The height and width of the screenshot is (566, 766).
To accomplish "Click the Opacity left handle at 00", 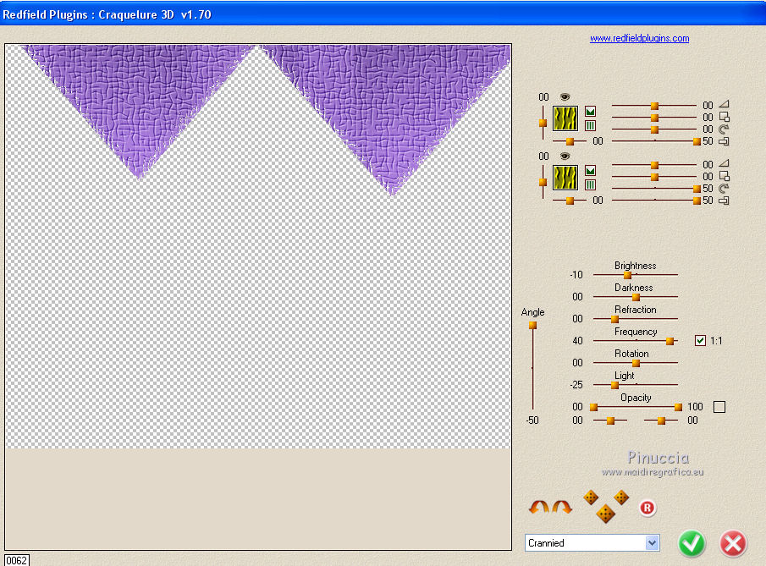I will [593, 407].
